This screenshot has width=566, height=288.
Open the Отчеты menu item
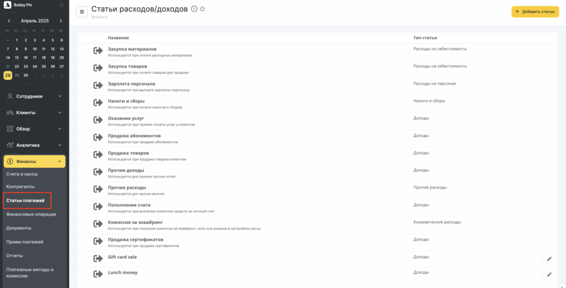14,255
